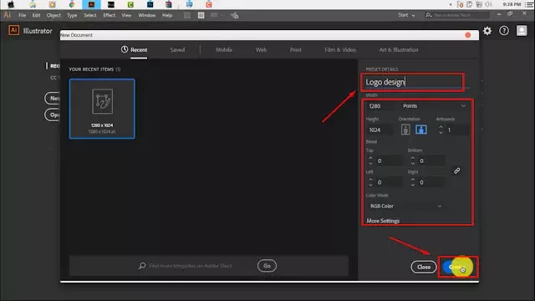Select the 1280 x 1024 recent preset thumbnail
535x301 pixels.
pyautogui.click(x=102, y=109)
